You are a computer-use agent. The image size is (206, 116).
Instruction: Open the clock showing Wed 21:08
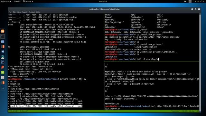(x=103, y=1)
